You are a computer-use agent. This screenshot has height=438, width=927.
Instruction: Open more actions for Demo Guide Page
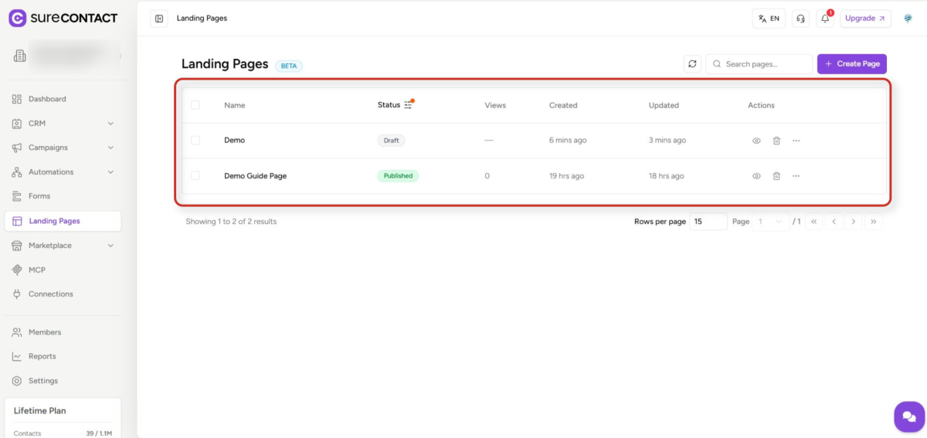tap(796, 176)
